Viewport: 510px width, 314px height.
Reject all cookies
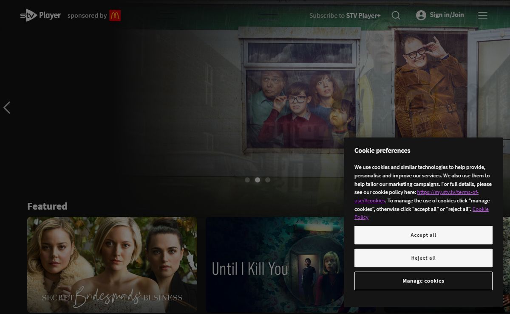click(x=423, y=258)
